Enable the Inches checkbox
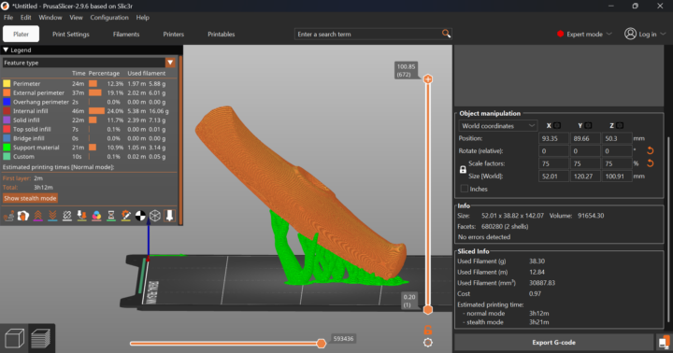This screenshot has width=673, height=353. [464, 189]
